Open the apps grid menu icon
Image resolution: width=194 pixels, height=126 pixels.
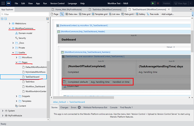pyautogui.click(x=3, y=3)
